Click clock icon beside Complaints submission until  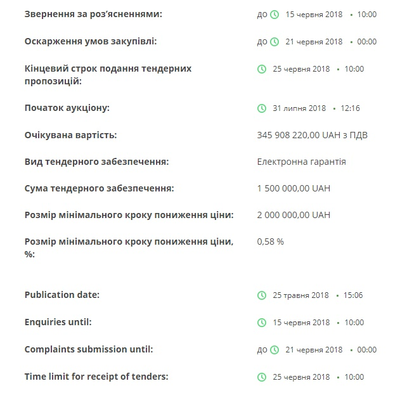pyautogui.click(x=274, y=350)
